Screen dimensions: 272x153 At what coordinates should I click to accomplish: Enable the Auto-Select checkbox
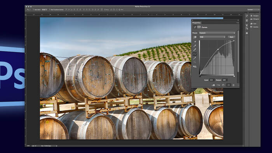pos(33,10)
